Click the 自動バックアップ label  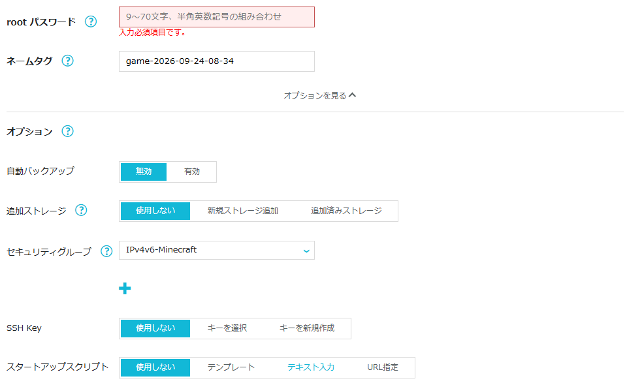point(40,172)
